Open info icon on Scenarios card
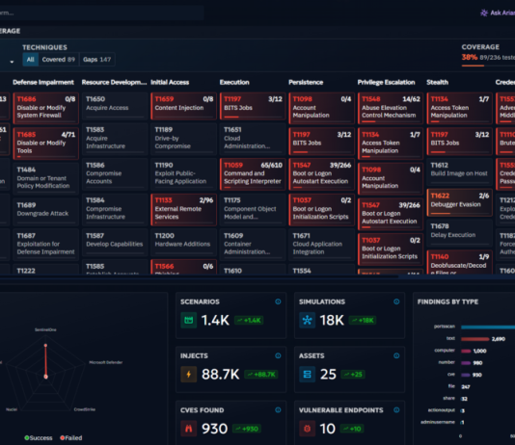The image size is (515, 445). [x=278, y=301]
